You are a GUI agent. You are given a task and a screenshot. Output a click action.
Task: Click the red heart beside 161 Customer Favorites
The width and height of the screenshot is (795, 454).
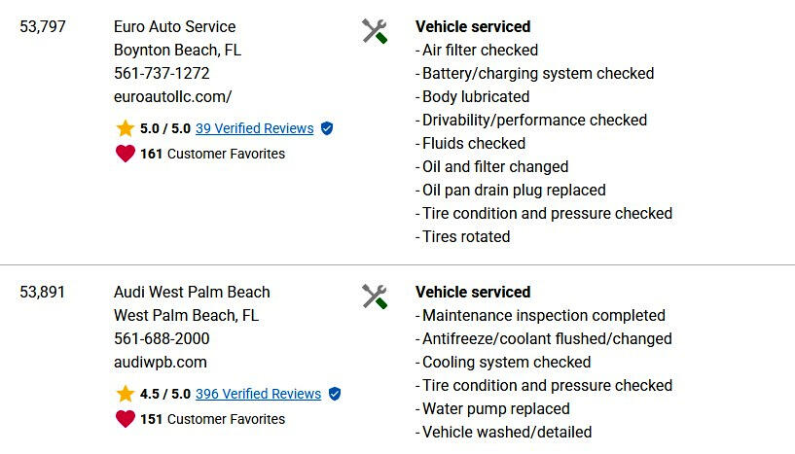[x=125, y=154]
